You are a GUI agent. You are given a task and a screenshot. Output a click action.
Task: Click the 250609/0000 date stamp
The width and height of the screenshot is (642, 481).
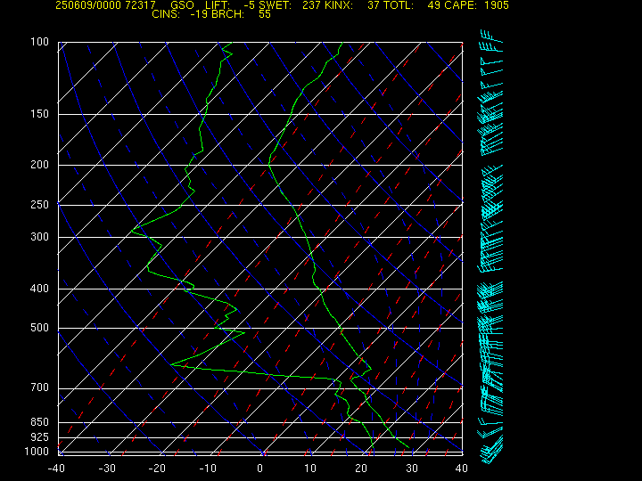pos(87,5)
